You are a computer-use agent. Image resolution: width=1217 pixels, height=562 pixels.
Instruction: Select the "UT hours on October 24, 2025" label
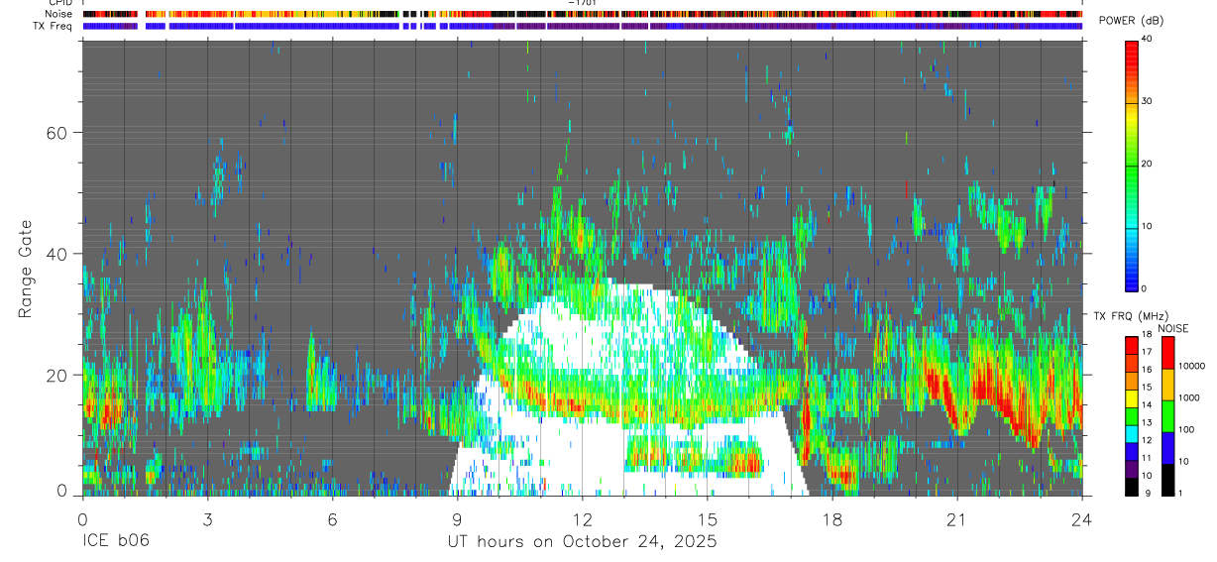click(582, 542)
